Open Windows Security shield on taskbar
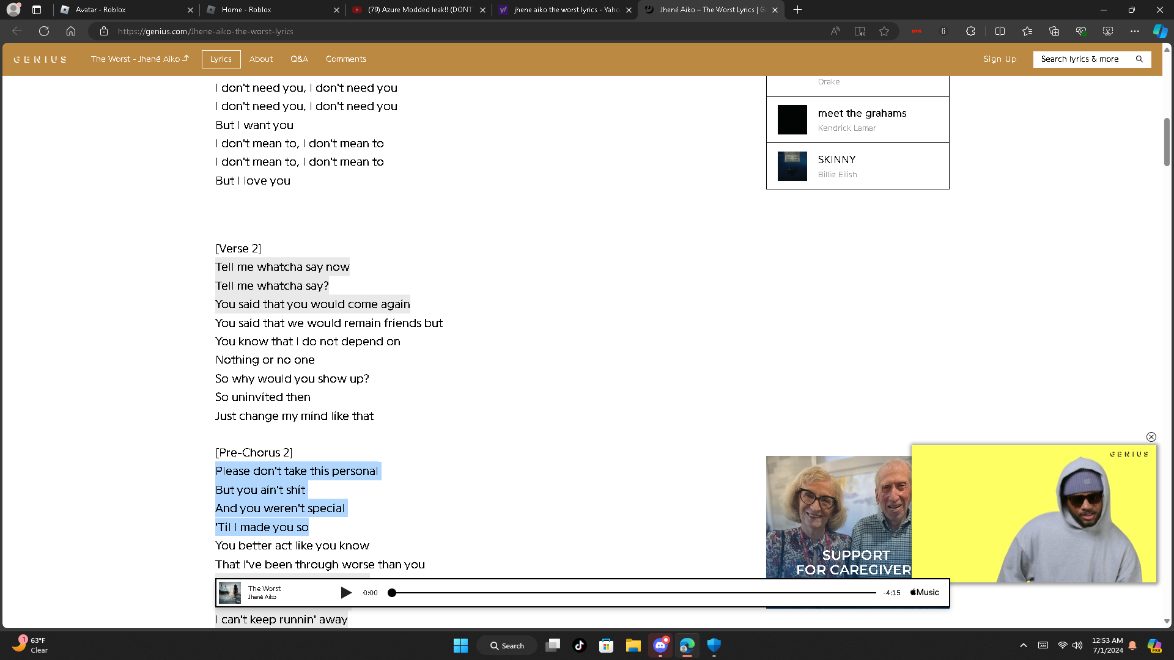This screenshot has height=660, width=1174. tap(714, 645)
